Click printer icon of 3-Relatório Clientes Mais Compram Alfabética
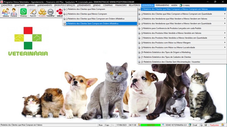 click(x=64, y=19)
